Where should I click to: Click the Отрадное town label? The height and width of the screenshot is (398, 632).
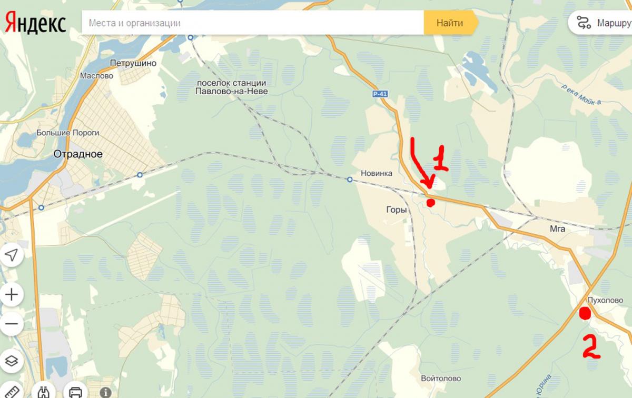pos(78,154)
